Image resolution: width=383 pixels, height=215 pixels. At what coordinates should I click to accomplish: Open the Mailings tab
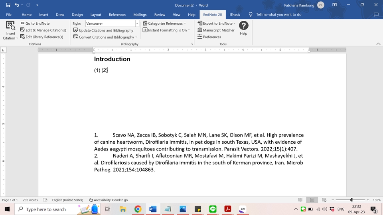click(140, 15)
